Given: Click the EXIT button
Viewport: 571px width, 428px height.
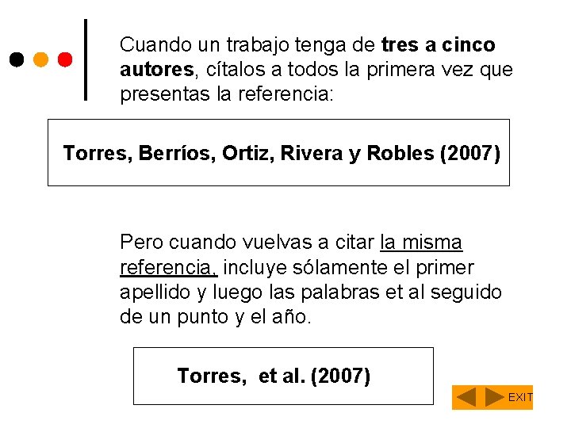Looking at the screenshot, I should pos(520,397).
